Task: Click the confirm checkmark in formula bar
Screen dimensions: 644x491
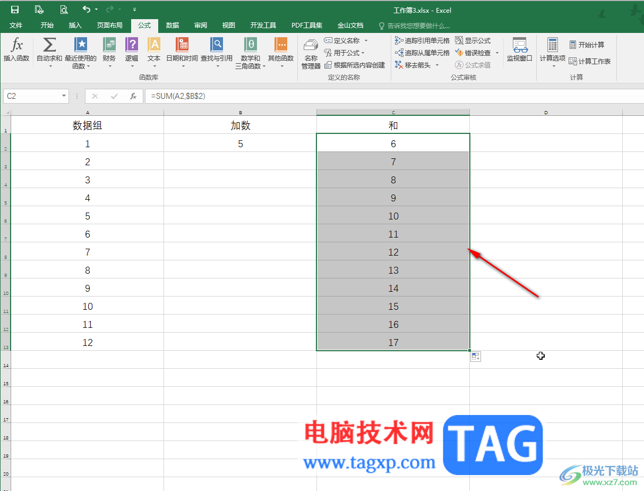Action: [x=114, y=96]
